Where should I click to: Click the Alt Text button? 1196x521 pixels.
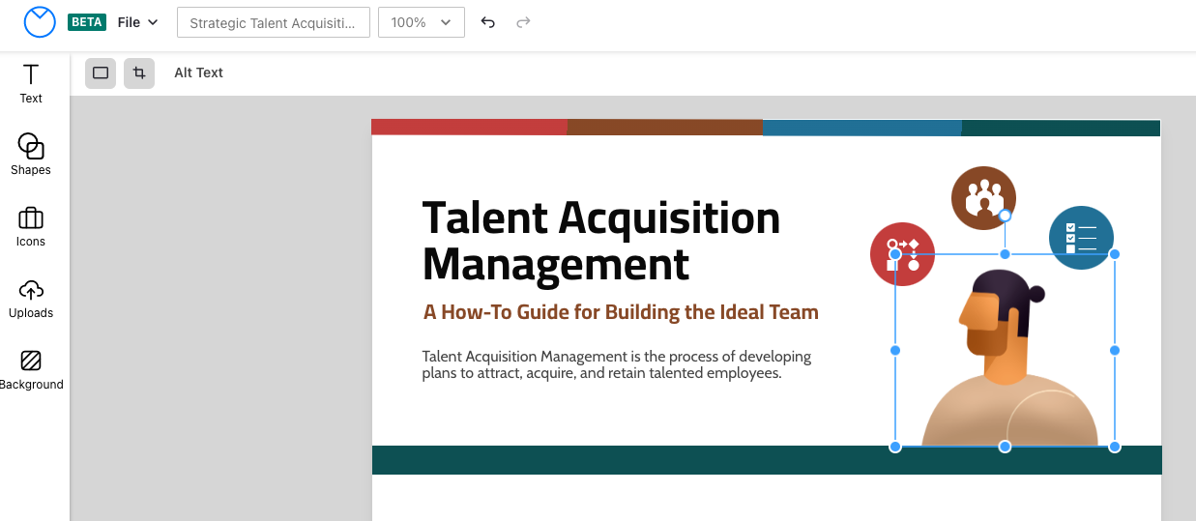[x=198, y=72]
